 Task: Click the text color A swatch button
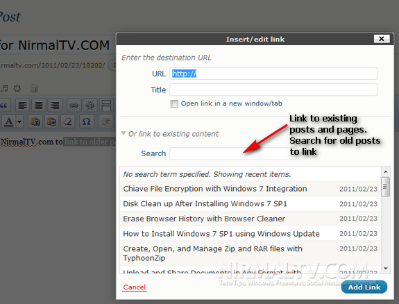point(9,121)
